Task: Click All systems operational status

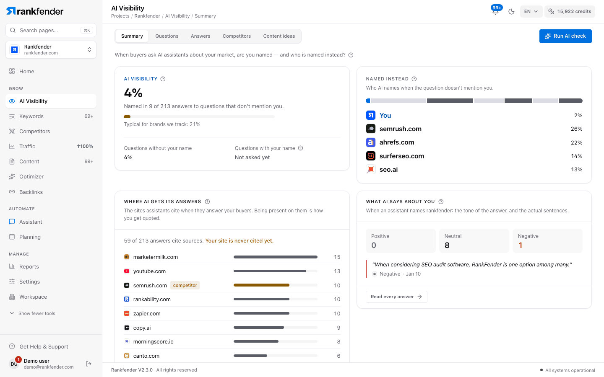Action: [x=568, y=370]
